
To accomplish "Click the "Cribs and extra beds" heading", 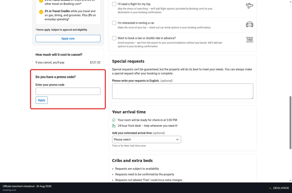I will [132, 160].
